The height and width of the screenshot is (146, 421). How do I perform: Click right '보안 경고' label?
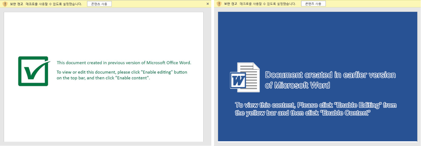coord(231,4)
